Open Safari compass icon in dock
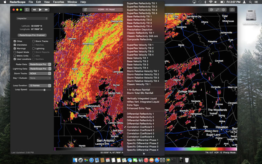Image resolution: width=262 pixels, height=164 pixels. click(91, 160)
